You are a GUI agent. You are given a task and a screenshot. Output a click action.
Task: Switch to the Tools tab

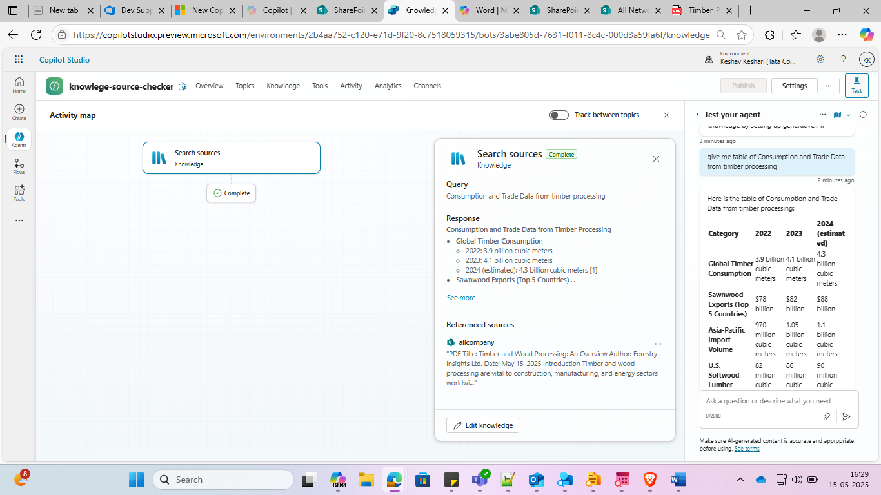pyautogui.click(x=320, y=86)
